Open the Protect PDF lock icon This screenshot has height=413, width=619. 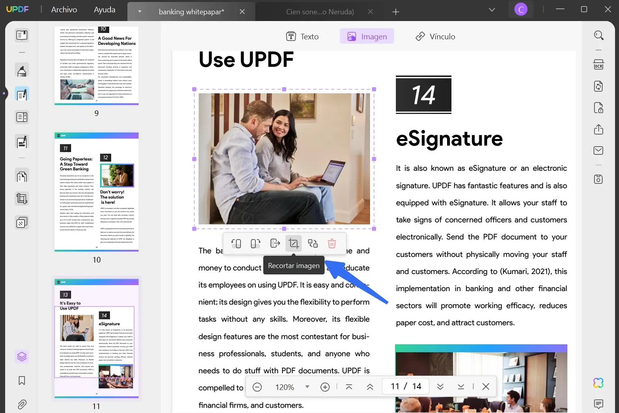tap(598, 108)
